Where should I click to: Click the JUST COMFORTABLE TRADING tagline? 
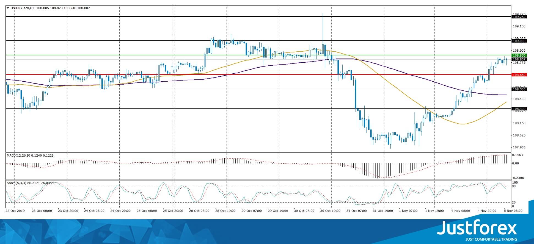491,239
